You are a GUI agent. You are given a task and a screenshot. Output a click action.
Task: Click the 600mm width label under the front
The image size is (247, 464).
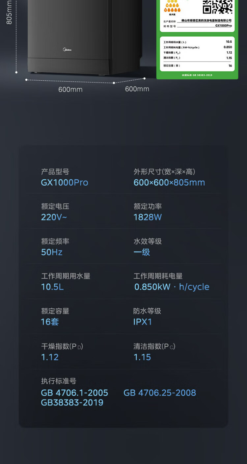[x=70, y=90]
